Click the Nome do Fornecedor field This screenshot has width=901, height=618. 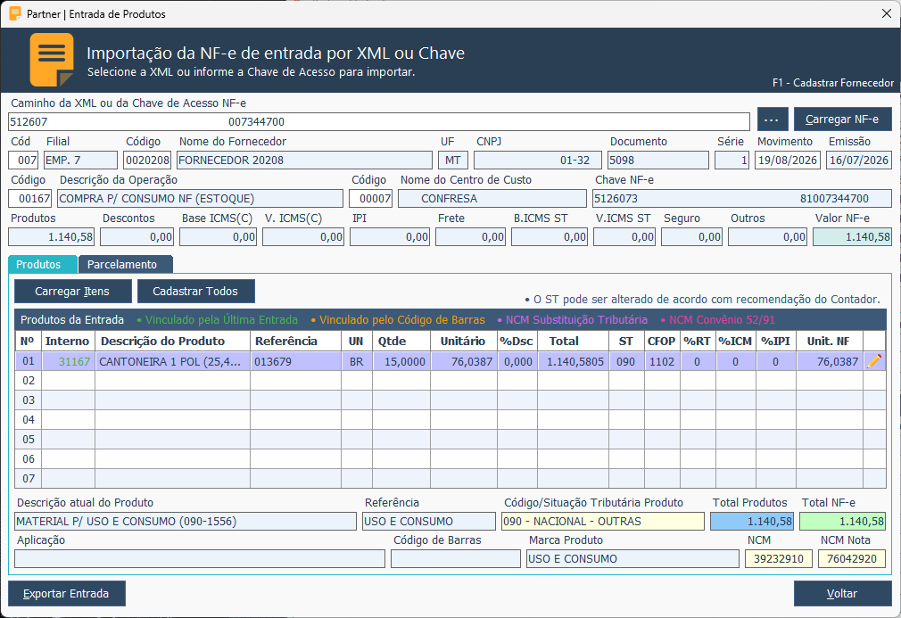tap(304, 161)
